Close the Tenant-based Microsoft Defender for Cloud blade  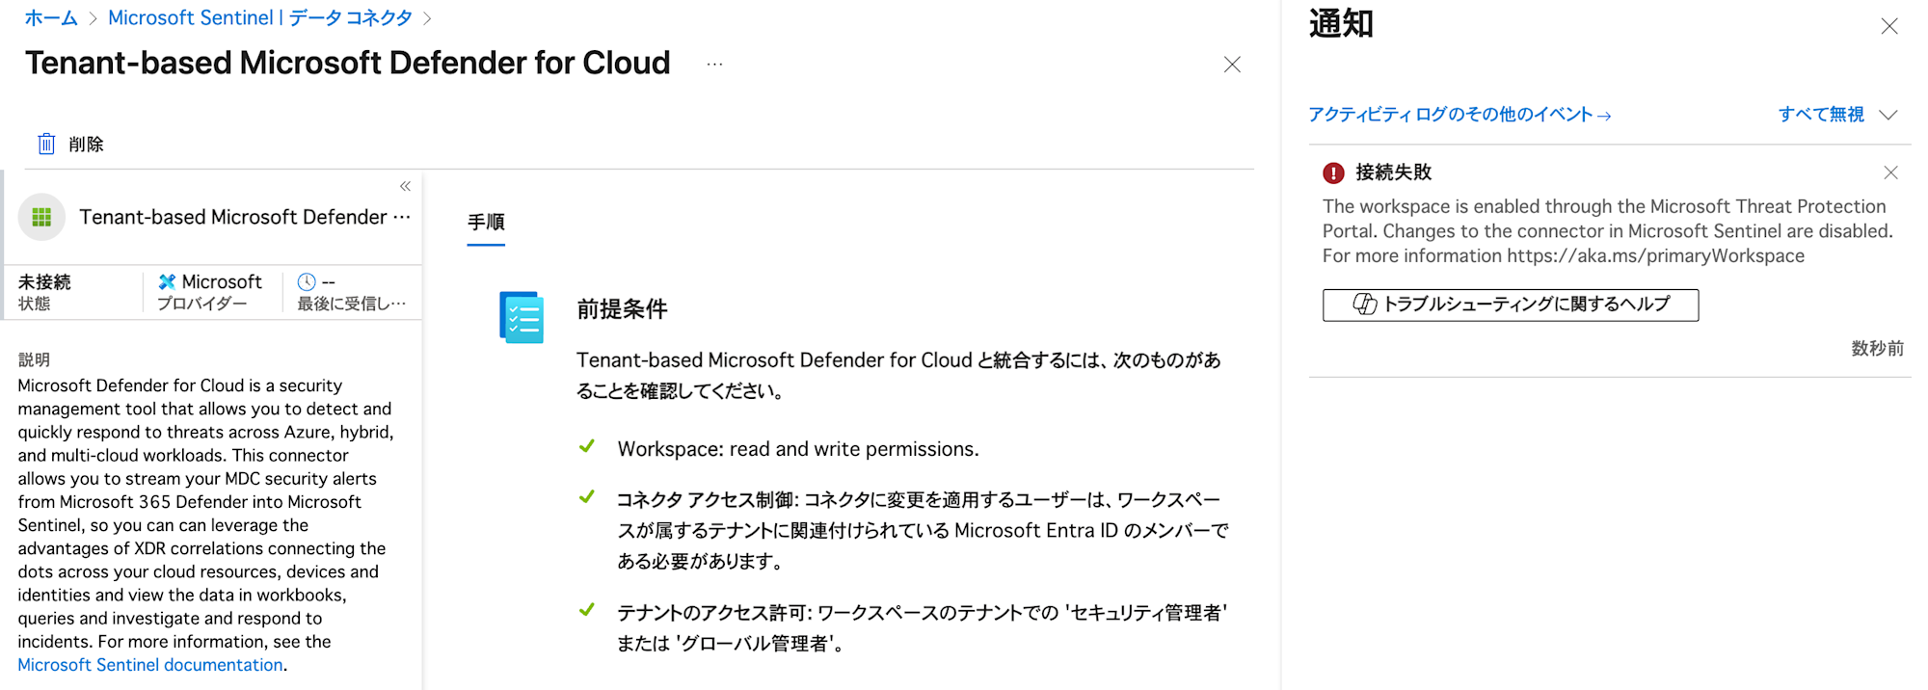tap(1232, 65)
